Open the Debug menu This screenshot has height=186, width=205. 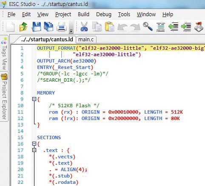(x=104, y=14)
